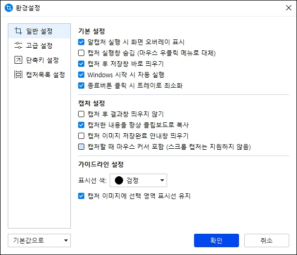This screenshot has height=255, width=297.
Task: Toggle 캡처 후 저장창 바로 띄우기
Action: tap(81, 64)
